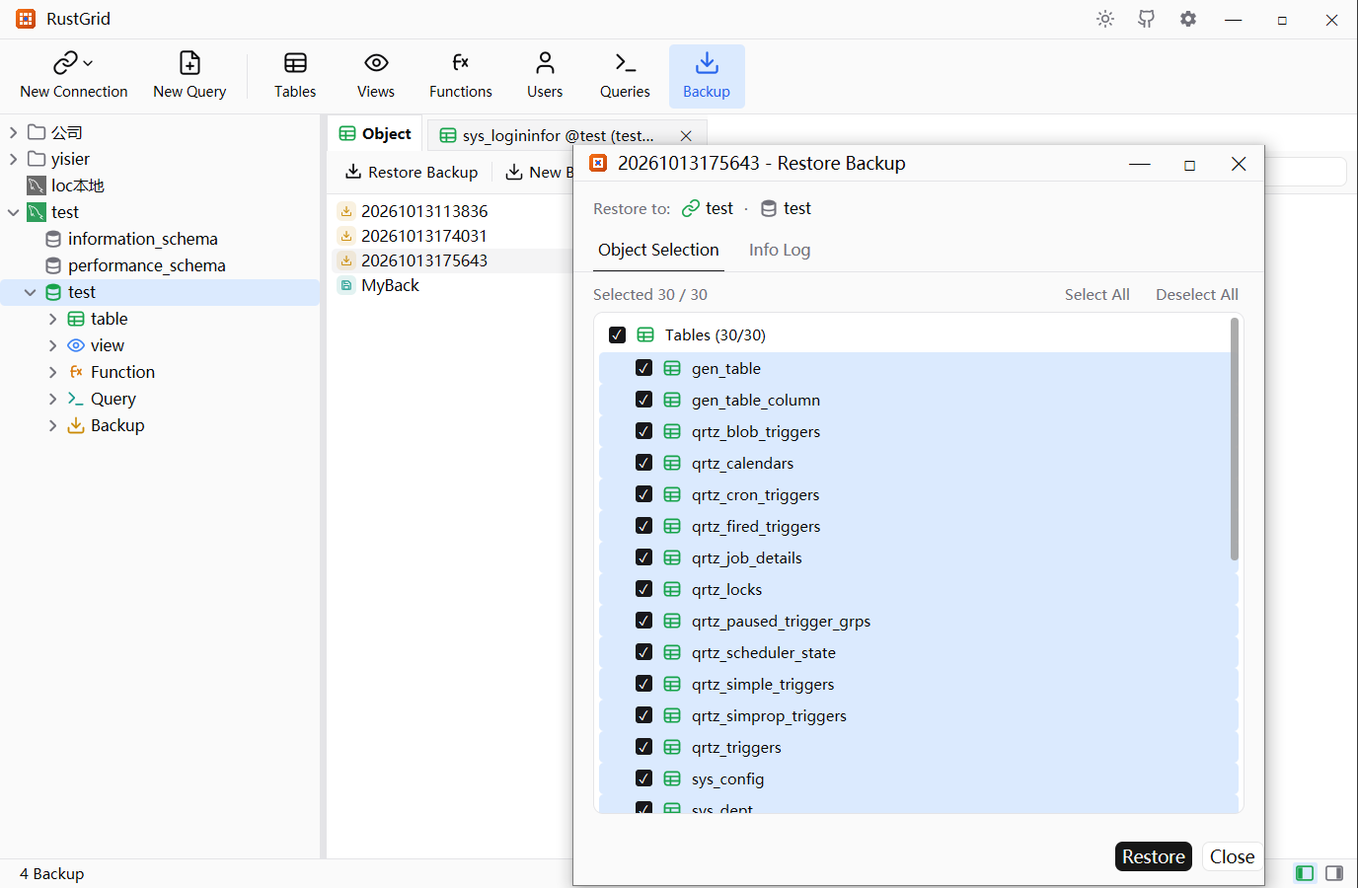Open the GitHub link icon
This screenshot has height=888, width=1358.
pyautogui.click(x=1147, y=19)
